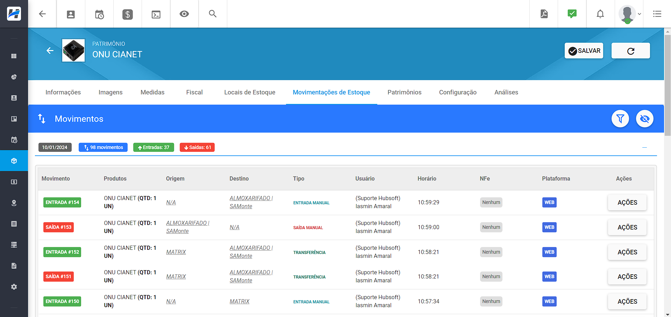Open the user avatar menu
This screenshot has height=317, width=671.
coord(629,14)
